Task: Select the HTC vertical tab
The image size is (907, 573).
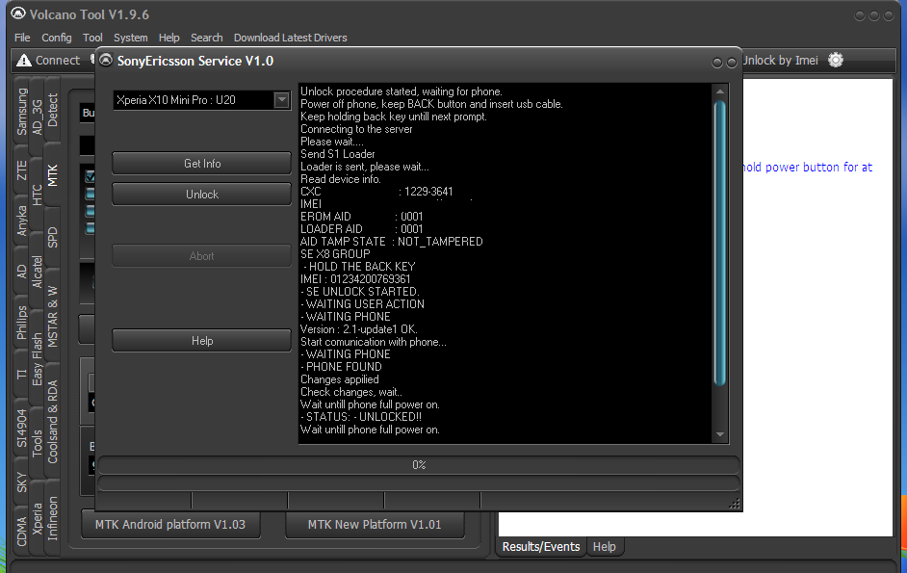Action: (37, 195)
